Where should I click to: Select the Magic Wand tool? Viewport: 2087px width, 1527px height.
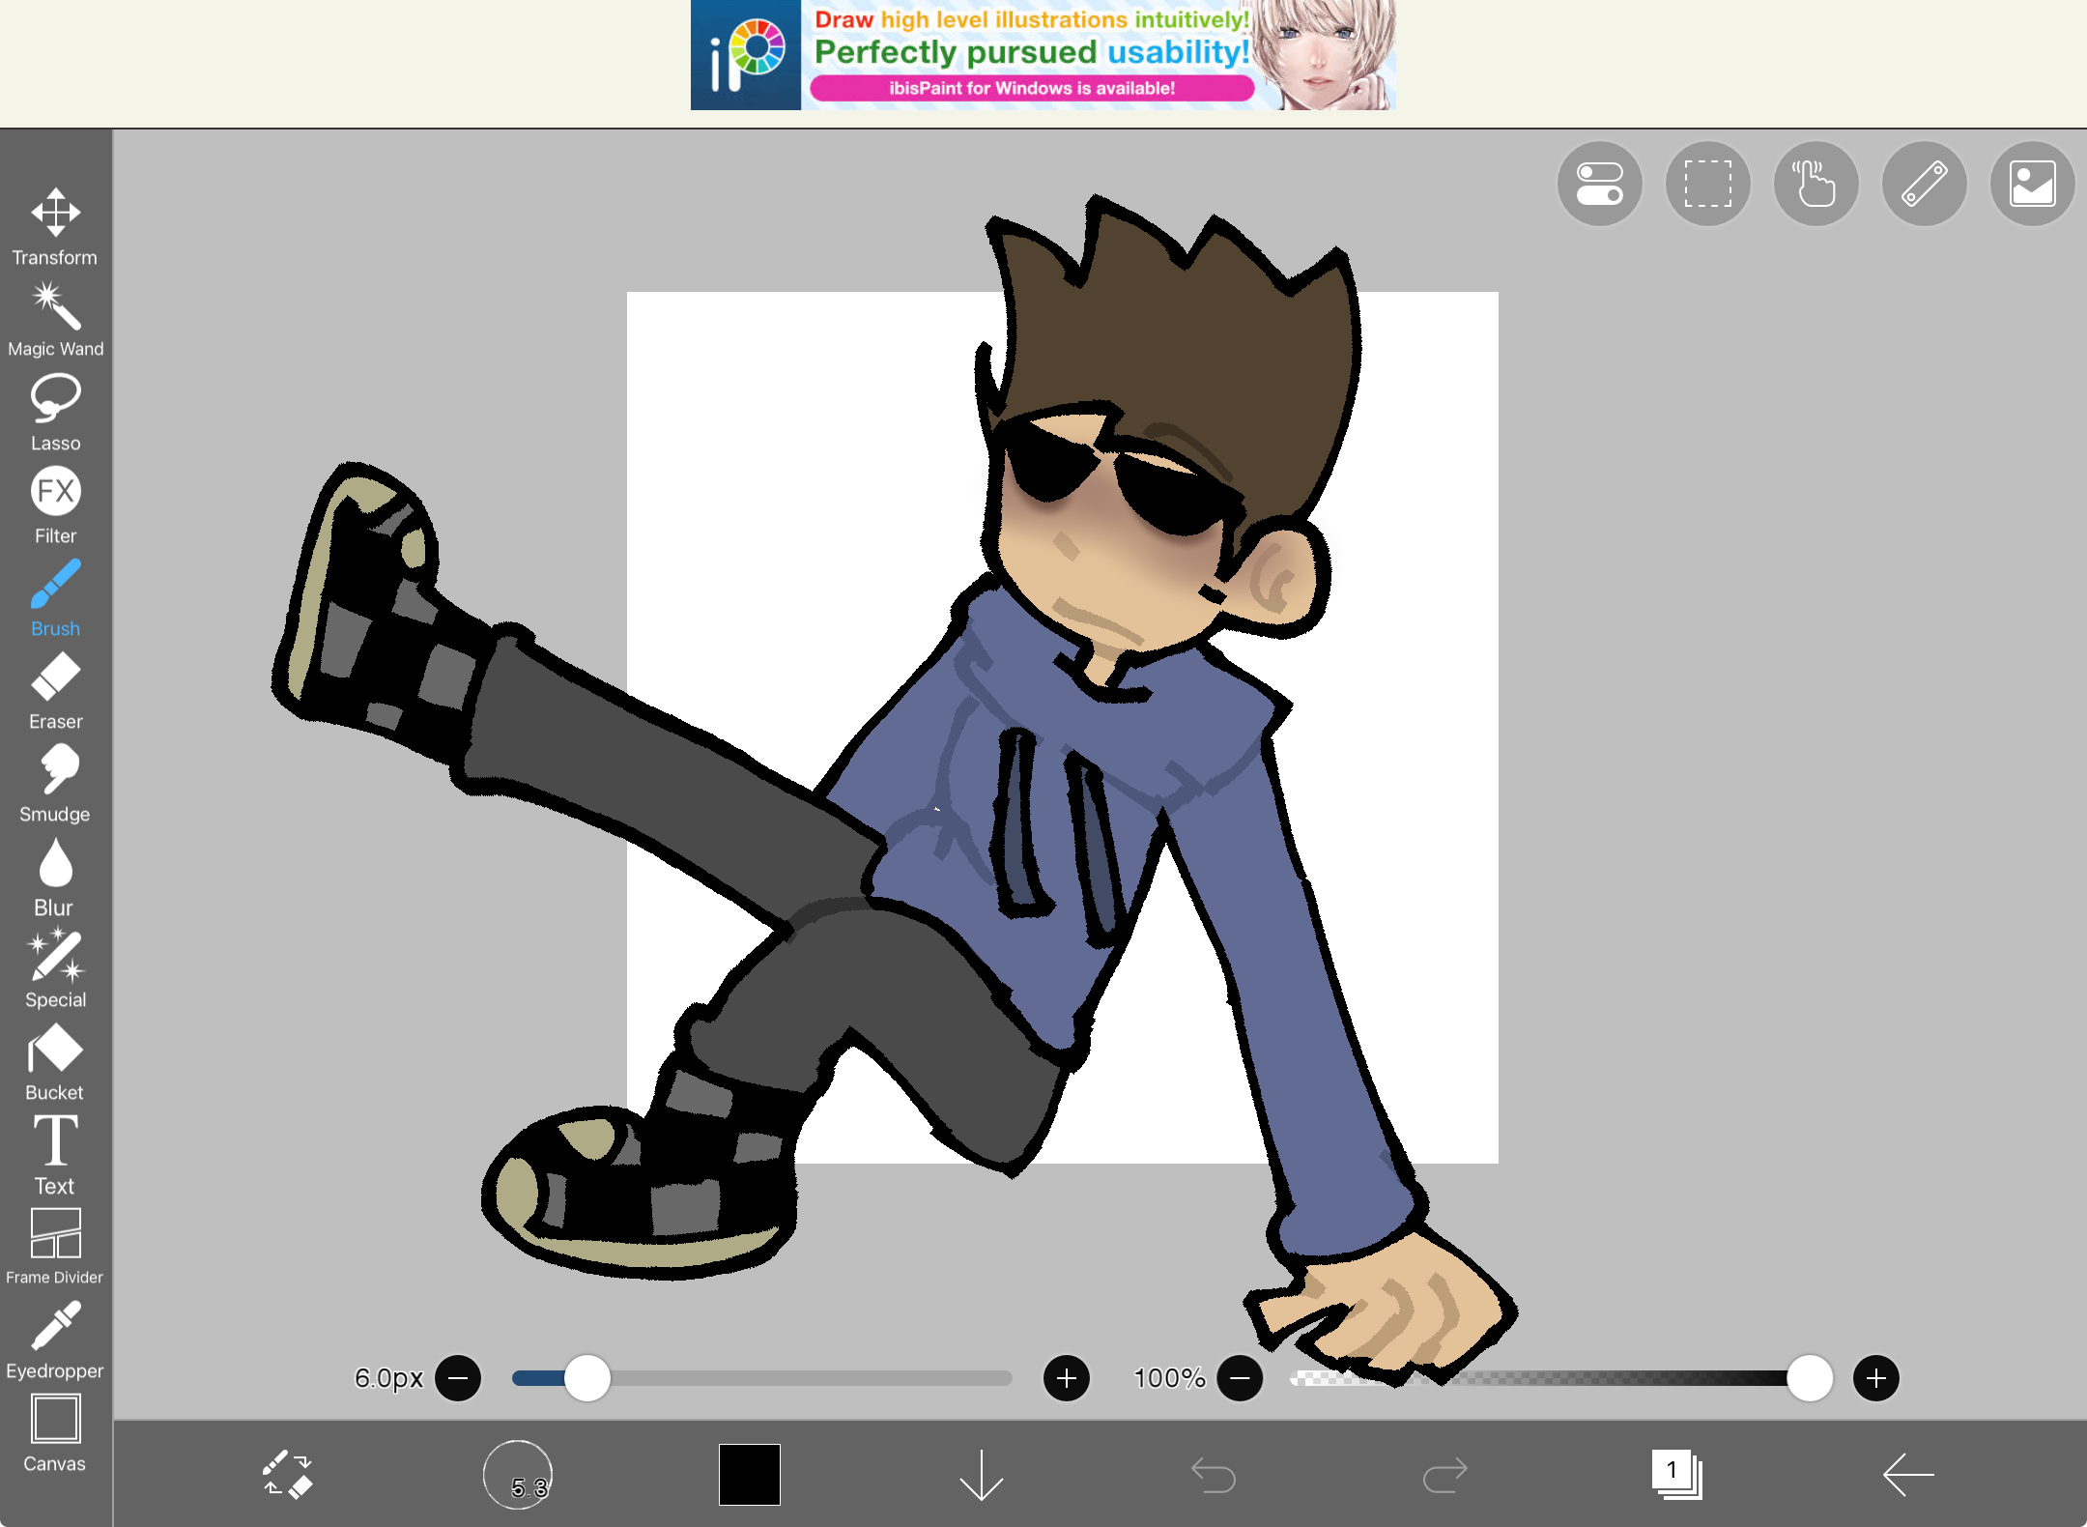55,309
